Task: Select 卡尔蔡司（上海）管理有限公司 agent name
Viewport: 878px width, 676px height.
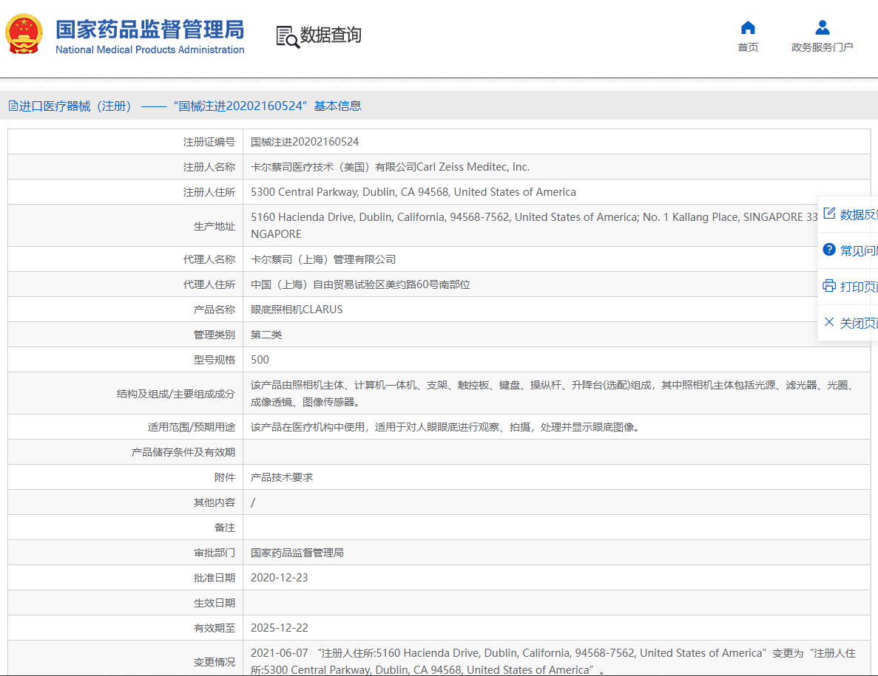Action: (x=323, y=259)
